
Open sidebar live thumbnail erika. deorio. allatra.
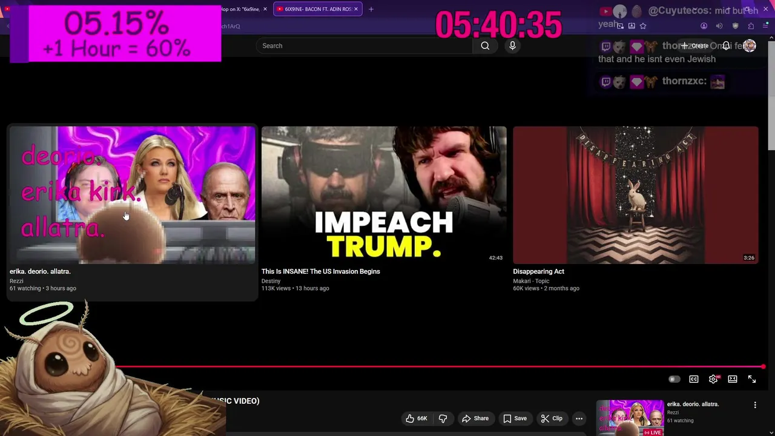click(630, 418)
